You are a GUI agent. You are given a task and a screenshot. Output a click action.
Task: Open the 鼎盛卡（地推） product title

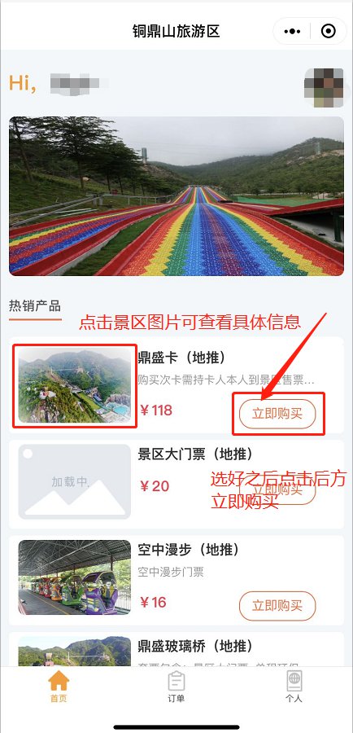click(181, 358)
